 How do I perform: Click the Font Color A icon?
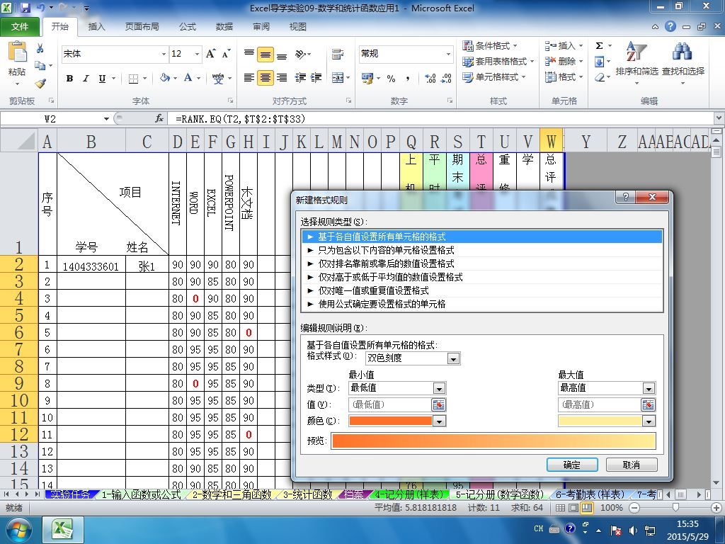pos(188,78)
